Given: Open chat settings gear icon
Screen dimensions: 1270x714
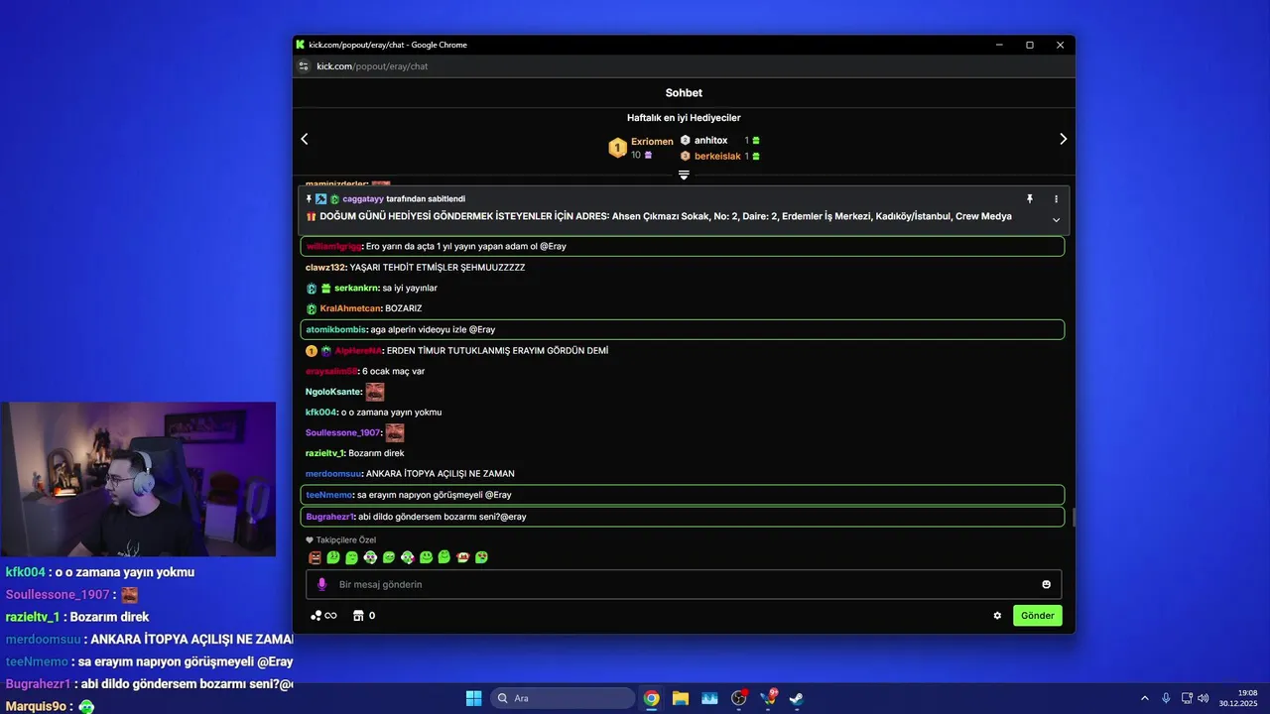Looking at the screenshot, I should [x=997, y=616].
